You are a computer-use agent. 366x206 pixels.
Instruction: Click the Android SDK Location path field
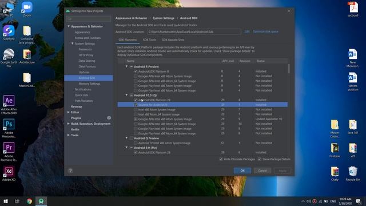[194, 31]
